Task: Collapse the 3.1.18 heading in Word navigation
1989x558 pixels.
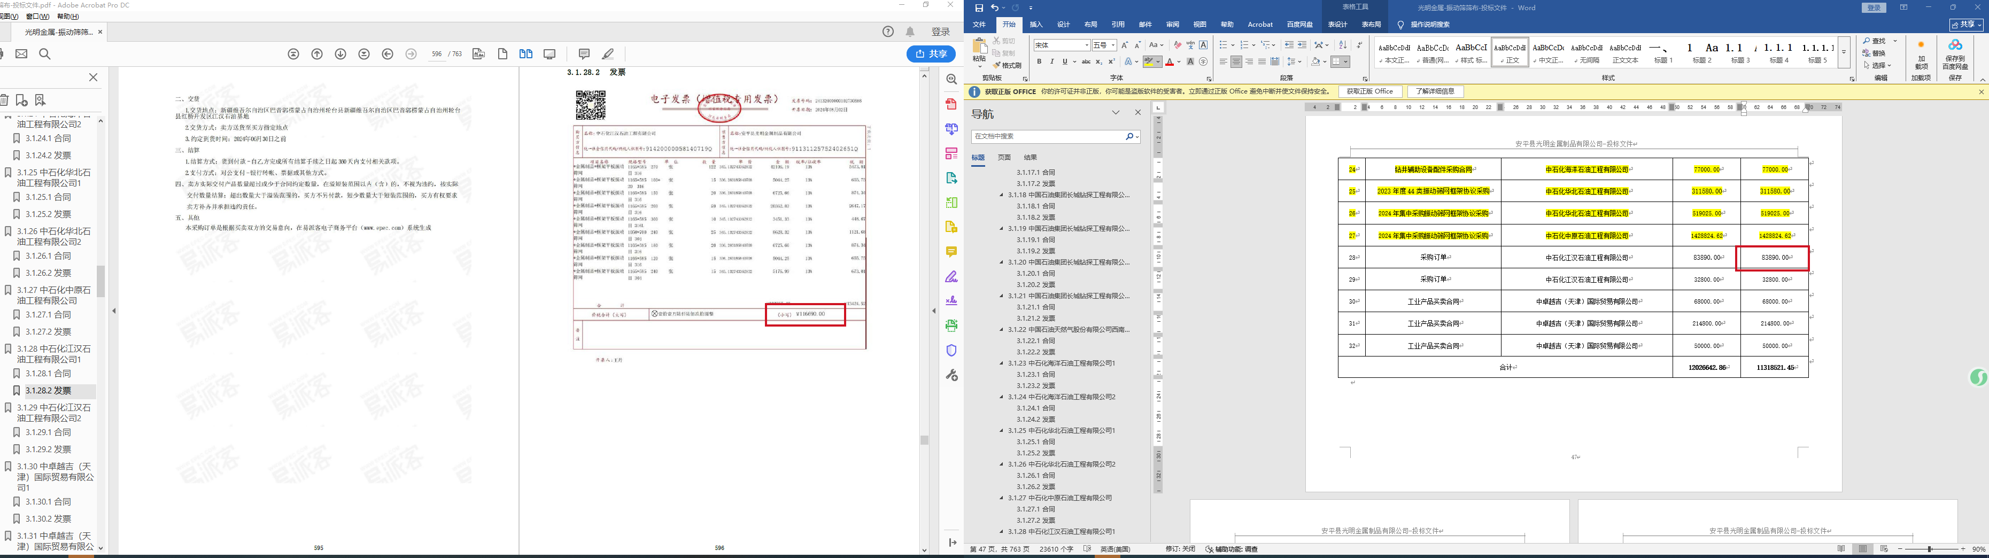Action: coord(1002,195)
